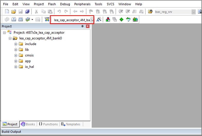Image resolution: width=202 pixels, height=136 pixels.
Task: Create a new file with New icon
Action: 7,12
